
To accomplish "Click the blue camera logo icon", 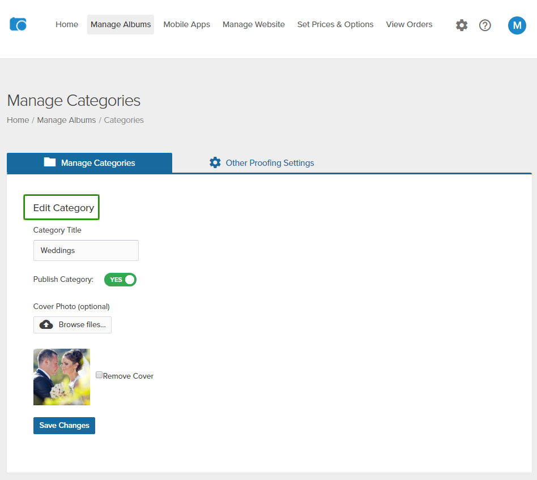I will (x=18, y=24).
